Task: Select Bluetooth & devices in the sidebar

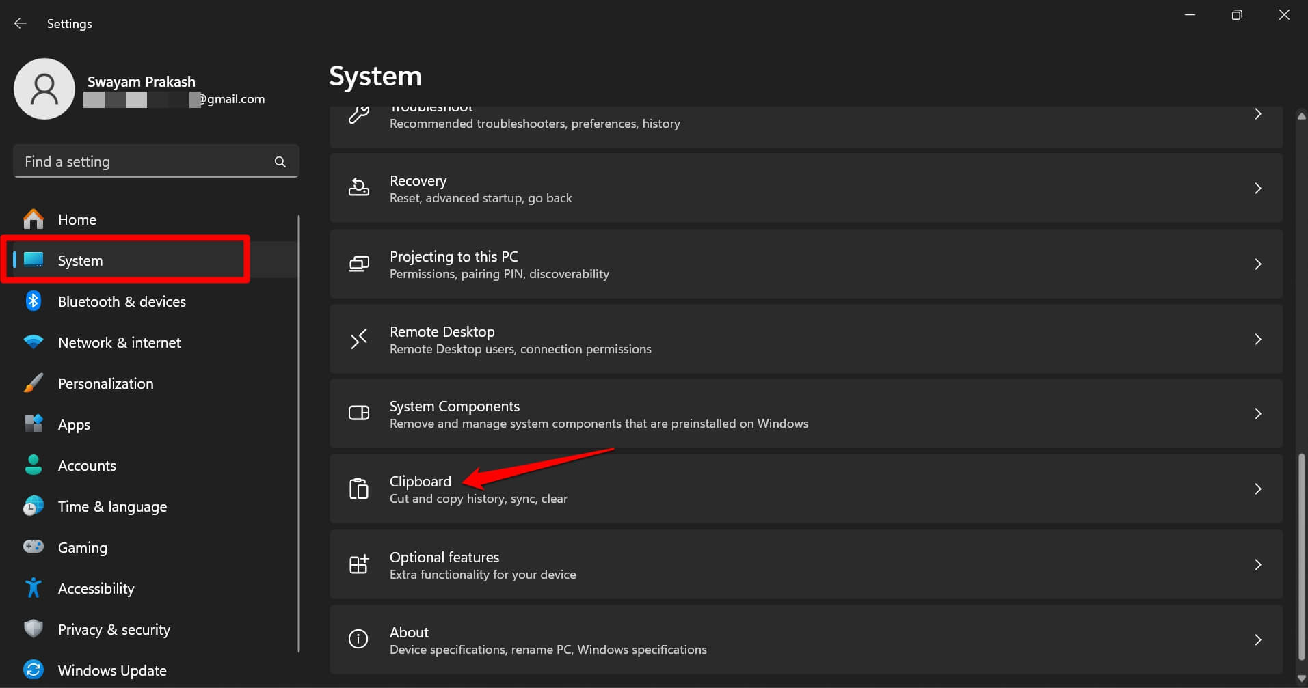Action: [x=122, y=301]
